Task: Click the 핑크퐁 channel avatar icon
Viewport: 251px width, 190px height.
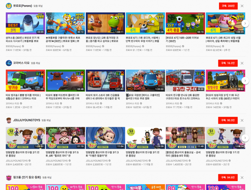Action: [x=9, y=177]
